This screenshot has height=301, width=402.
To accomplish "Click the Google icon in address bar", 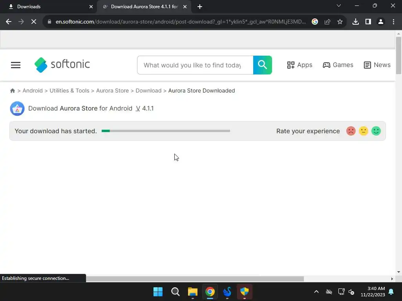I will 315,22.
